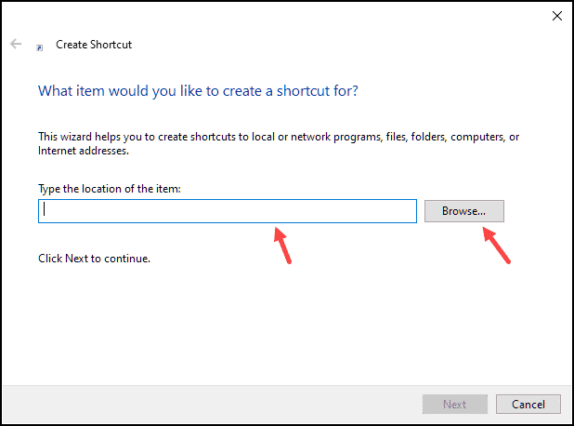Click the "This wizard helps you" description line
This screenshot has width=574, height=426.
pos(279,137)
